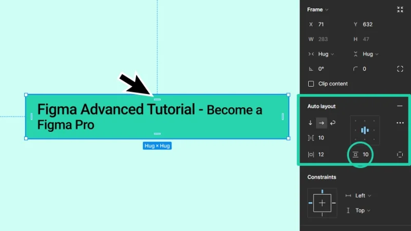
Task: Set auto layout direction to horizontal
Action: pyautogui.click(x=322, y=123)
